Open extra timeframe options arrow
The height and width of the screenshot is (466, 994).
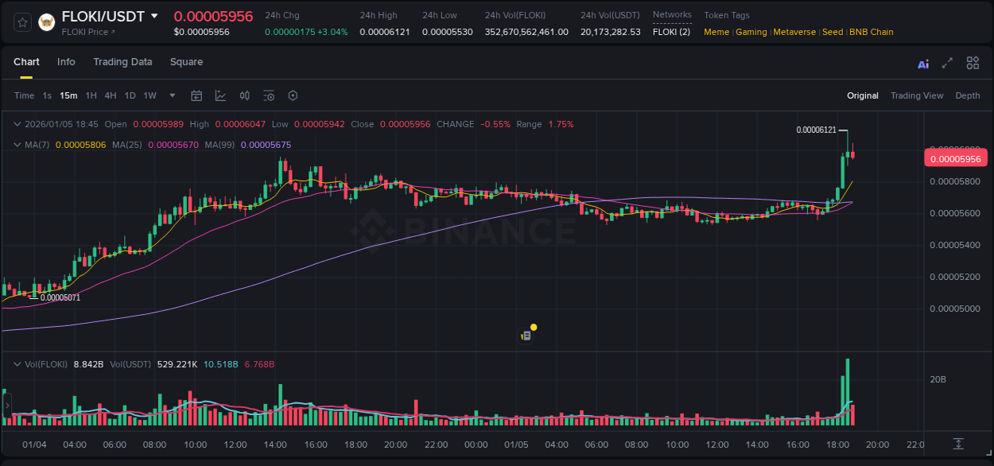[x=171, y=95]
